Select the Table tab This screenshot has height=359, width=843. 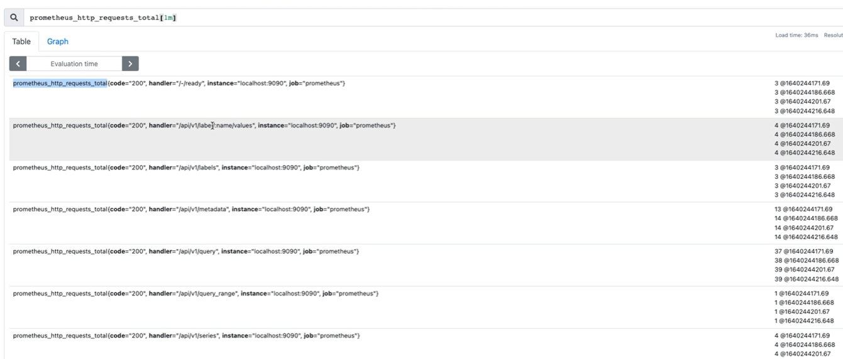(21, 41)
